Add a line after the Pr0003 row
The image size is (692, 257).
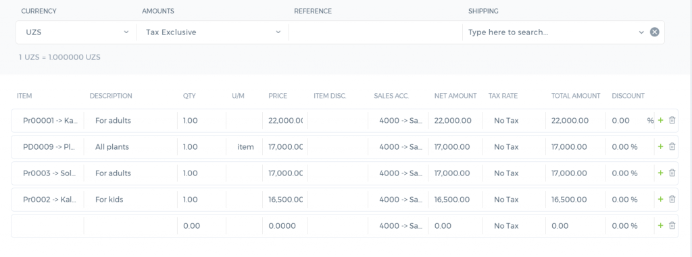(660, 173)
